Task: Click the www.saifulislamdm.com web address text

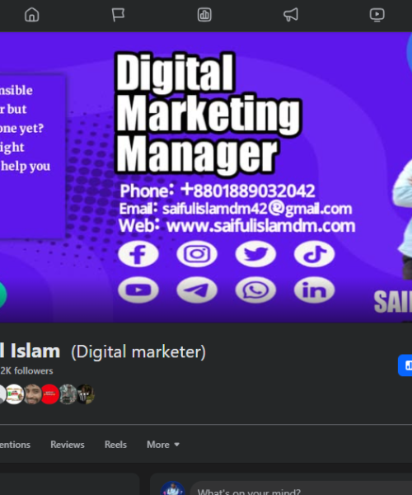Action: 261,226
